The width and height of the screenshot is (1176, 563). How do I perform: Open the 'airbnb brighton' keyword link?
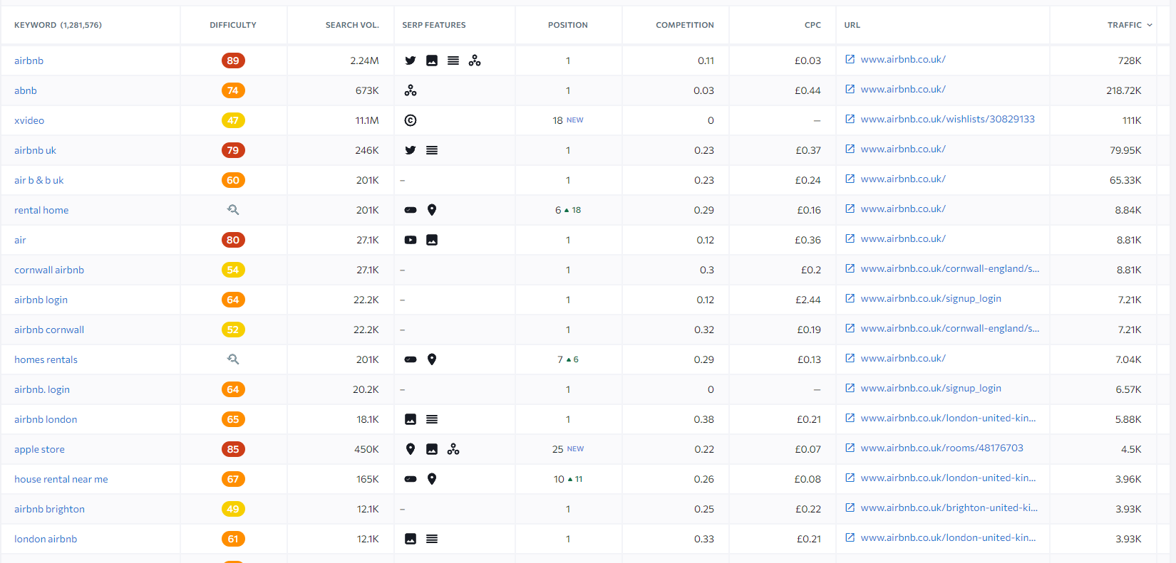[x=49, y=509]
